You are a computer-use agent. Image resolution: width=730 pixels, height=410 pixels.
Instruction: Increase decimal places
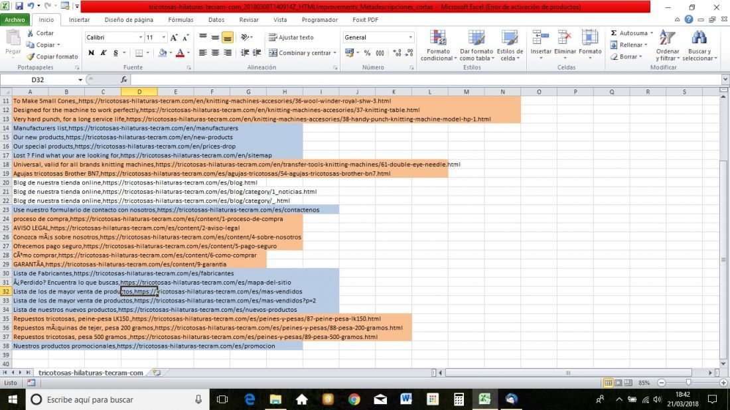397,52
